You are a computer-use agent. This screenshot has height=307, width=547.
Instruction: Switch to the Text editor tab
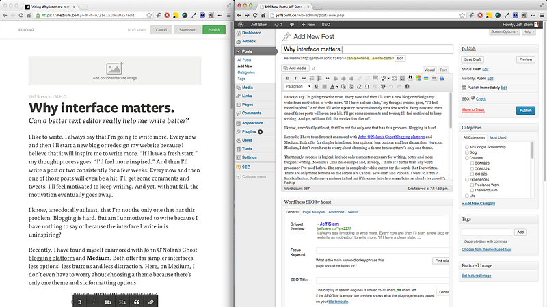click(443, 70)
